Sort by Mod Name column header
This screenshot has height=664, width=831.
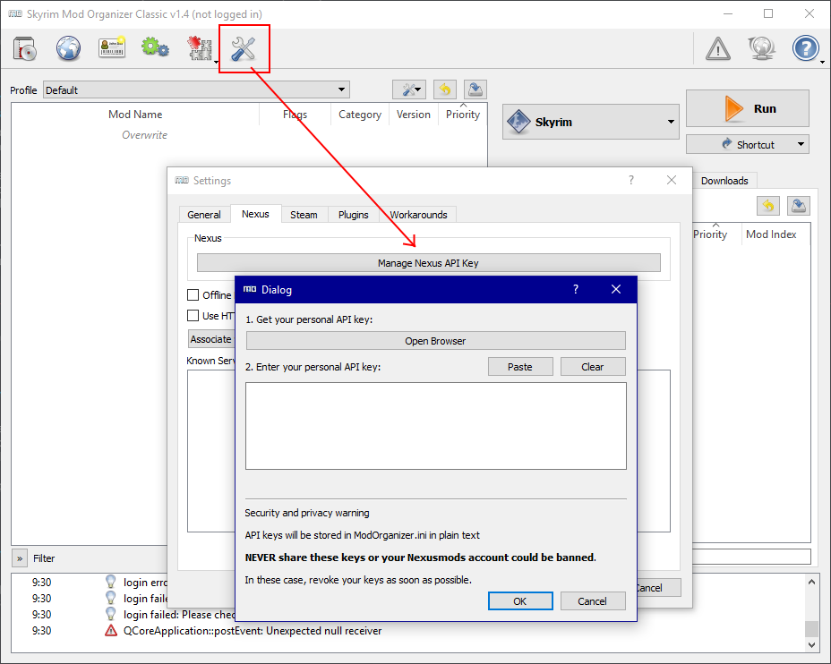tap(135, 115)
